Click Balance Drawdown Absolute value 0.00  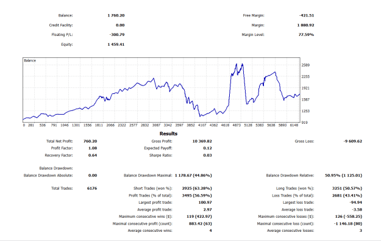pos(93,175)
